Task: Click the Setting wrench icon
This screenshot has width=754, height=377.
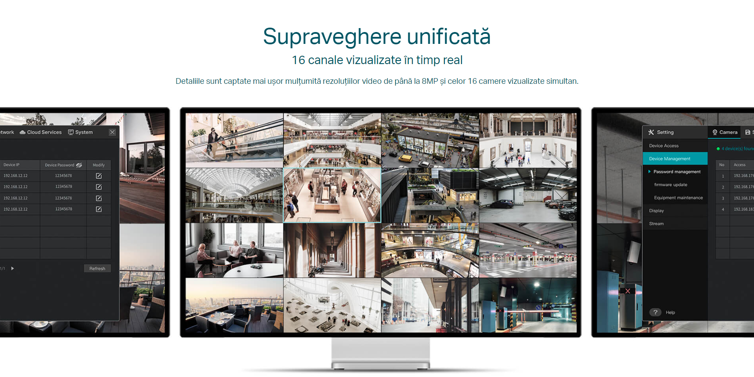Action: (x=651, y=132)
